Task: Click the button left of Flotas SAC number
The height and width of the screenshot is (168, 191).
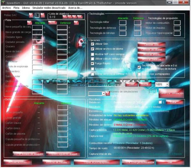Action: click(x=31, y=15)
